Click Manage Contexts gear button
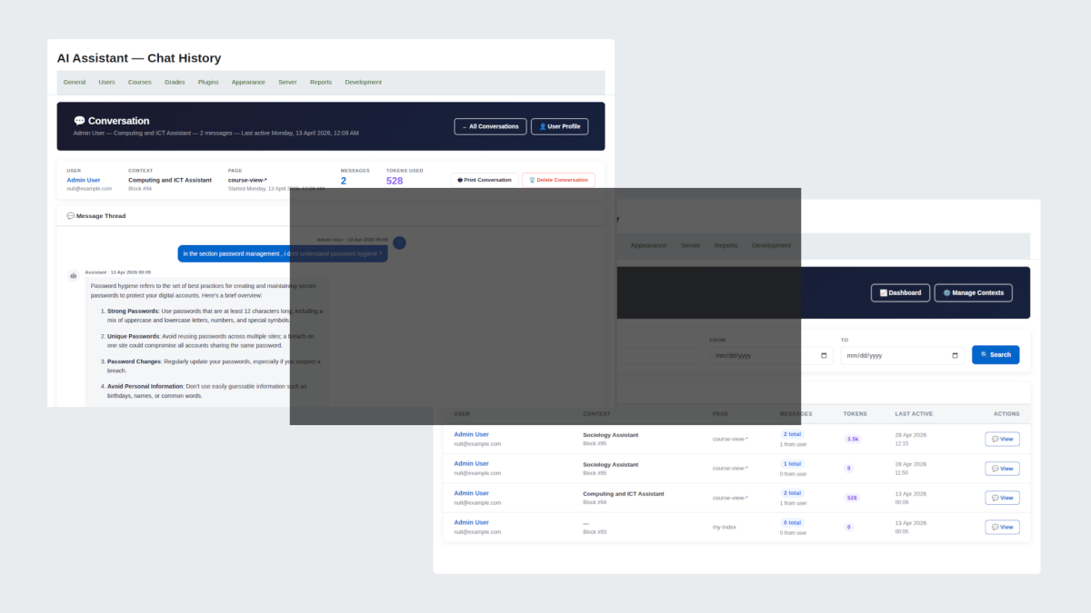The height and width of the screenshot is (613, 1091). (973, 292)
